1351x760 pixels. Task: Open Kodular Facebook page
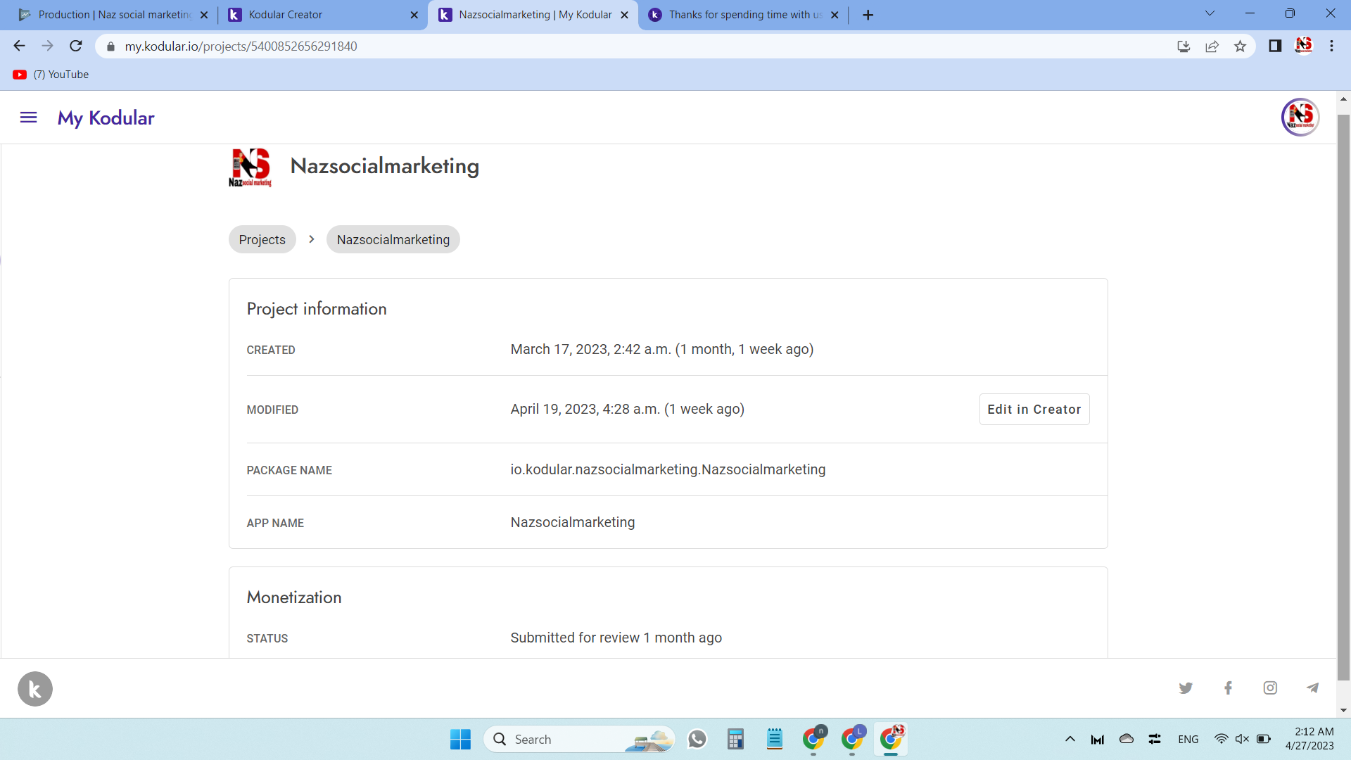1228,688
